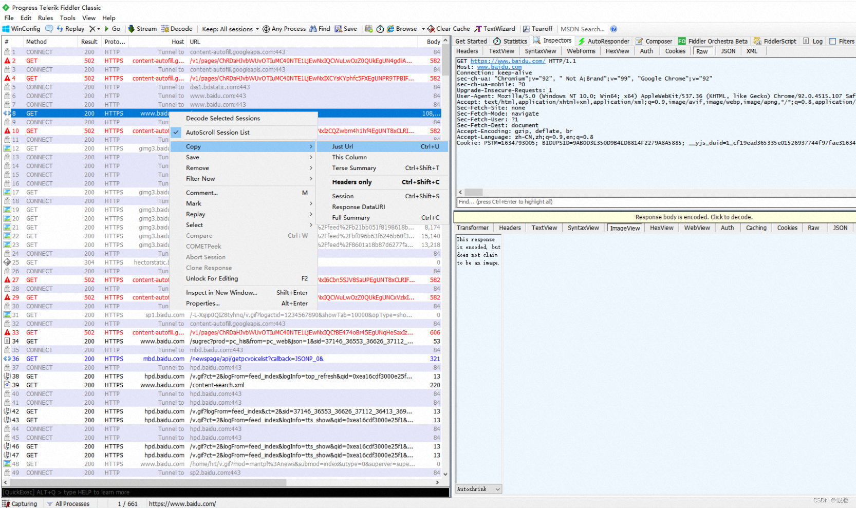Click the Browse toolbar button
Image resolution: width=856 pixels, height=508 pixels.
[402, 29]
